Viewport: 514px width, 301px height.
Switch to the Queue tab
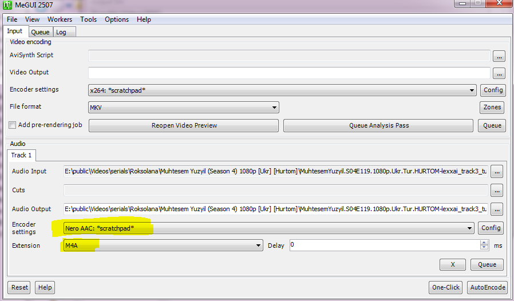[x=40, y=33]
